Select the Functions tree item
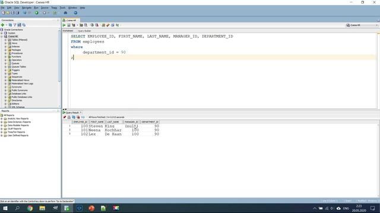 (x=16, y=57)
